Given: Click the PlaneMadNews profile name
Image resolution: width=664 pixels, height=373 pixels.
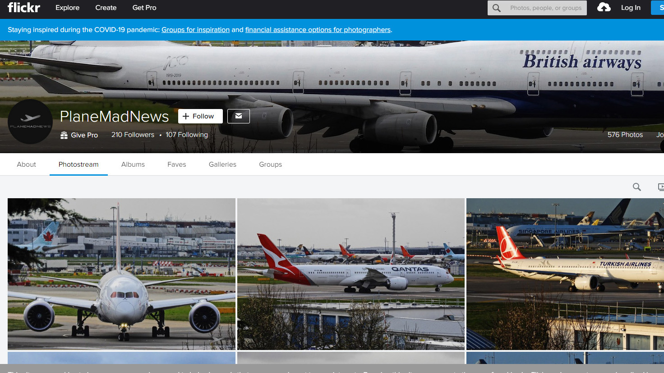Looking at the screenshot, I should 114,116.
